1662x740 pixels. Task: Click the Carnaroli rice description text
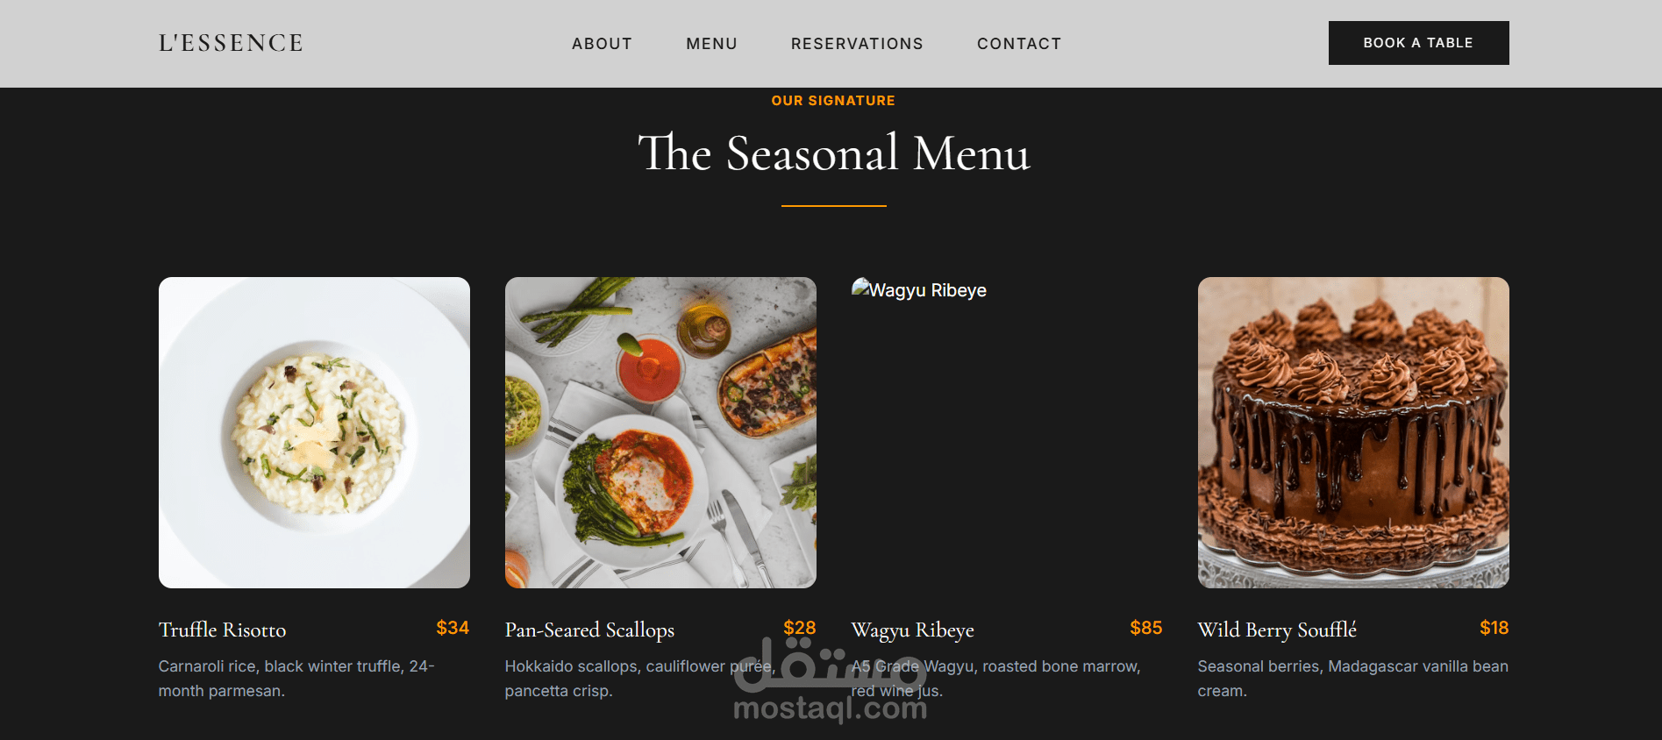[296, 679]
